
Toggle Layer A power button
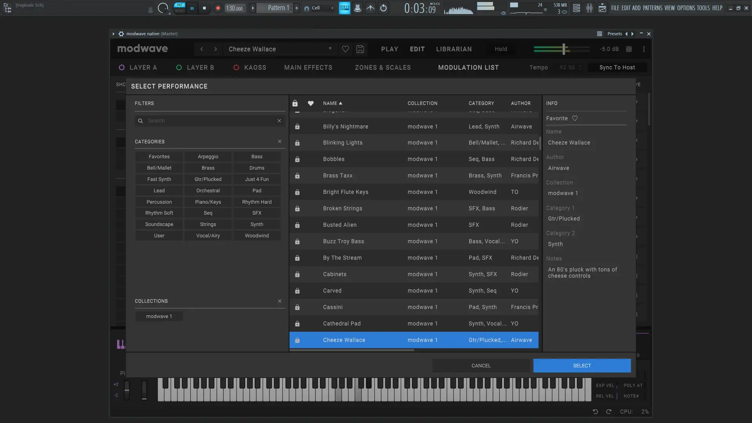tap(121, 67)
